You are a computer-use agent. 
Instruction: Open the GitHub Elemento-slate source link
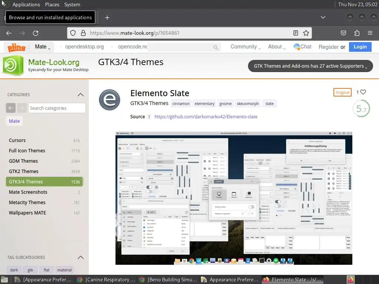click(x=206, y=116)
